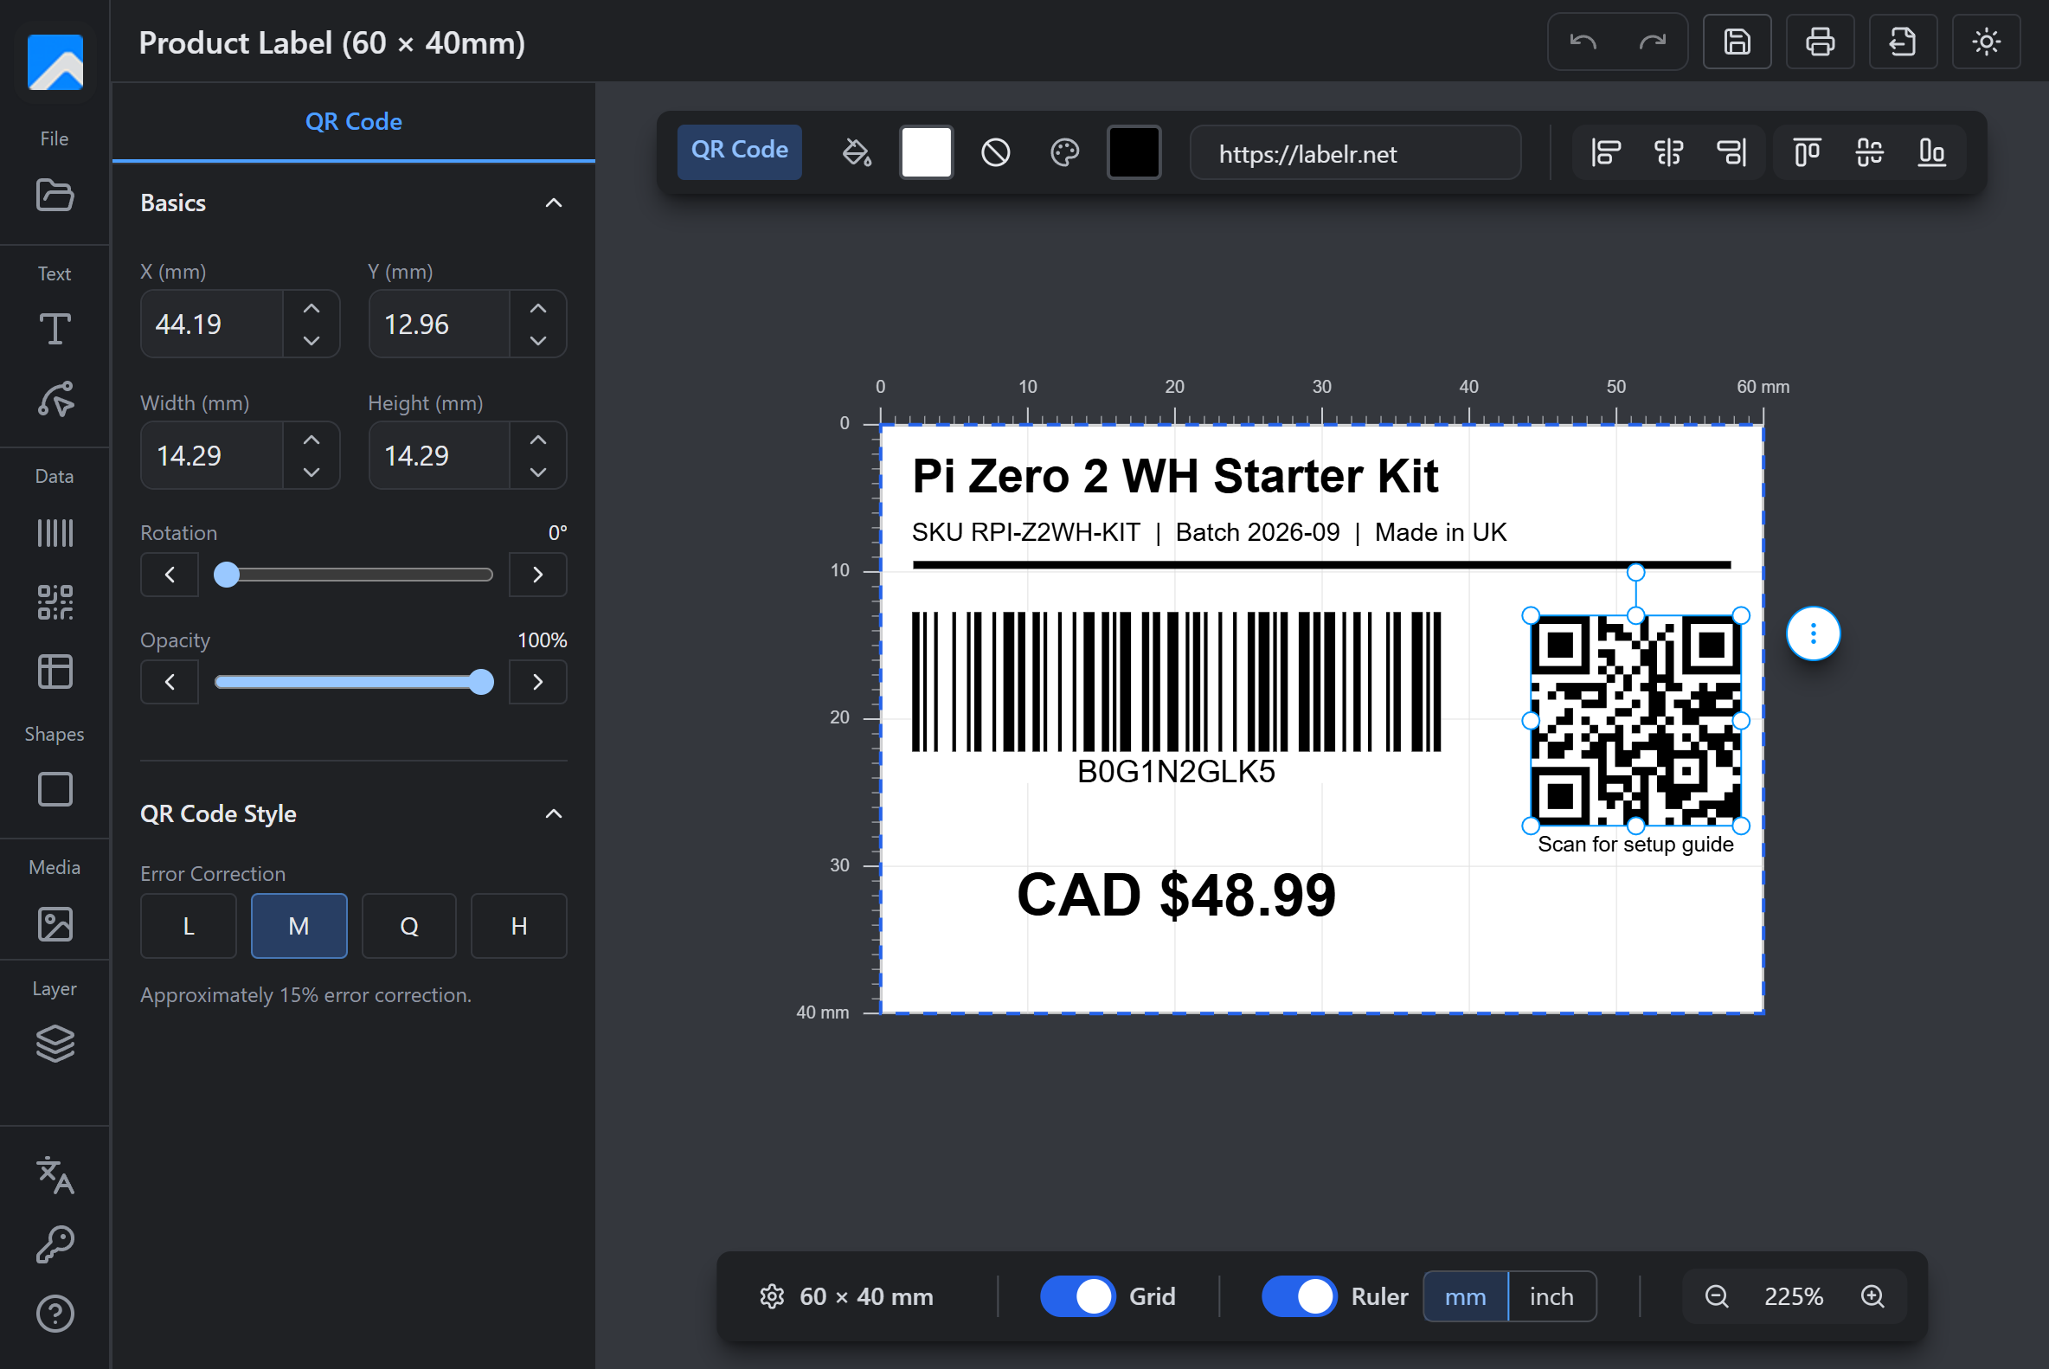Click the redo arrow
Image resolution: width=2049 pixels, height=1369 pixels.
[1653, 42]
